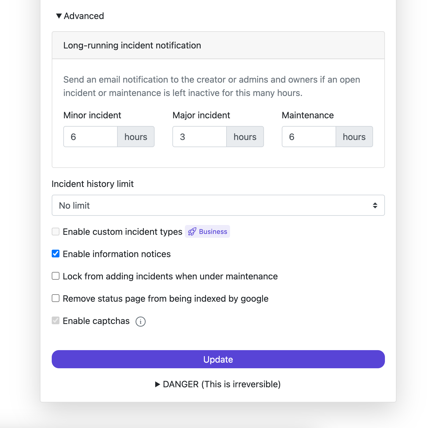431x428 pixels.
Task: Click the hours addon beside Maintenance
Action: [354, 137]
